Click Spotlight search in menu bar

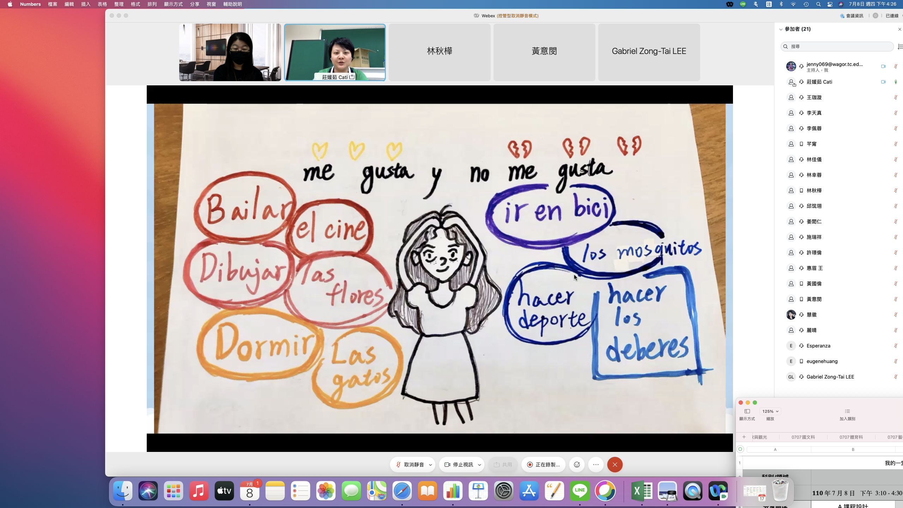point(818,4)
